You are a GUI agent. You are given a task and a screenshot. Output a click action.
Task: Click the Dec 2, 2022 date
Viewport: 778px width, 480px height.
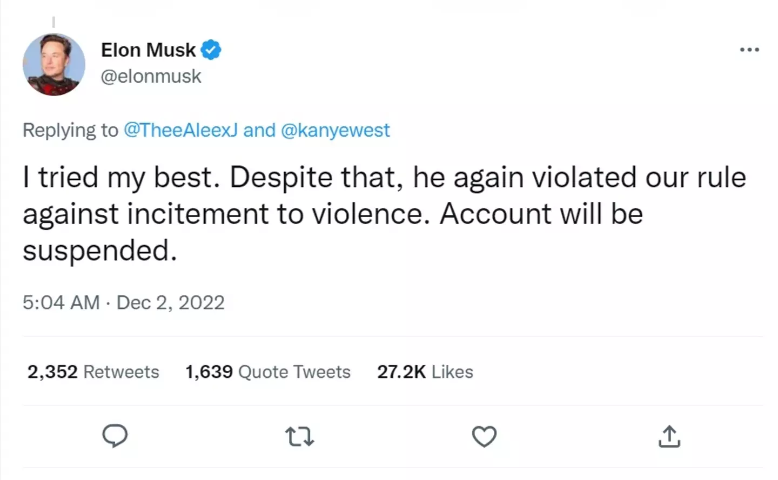pos(170,302)
